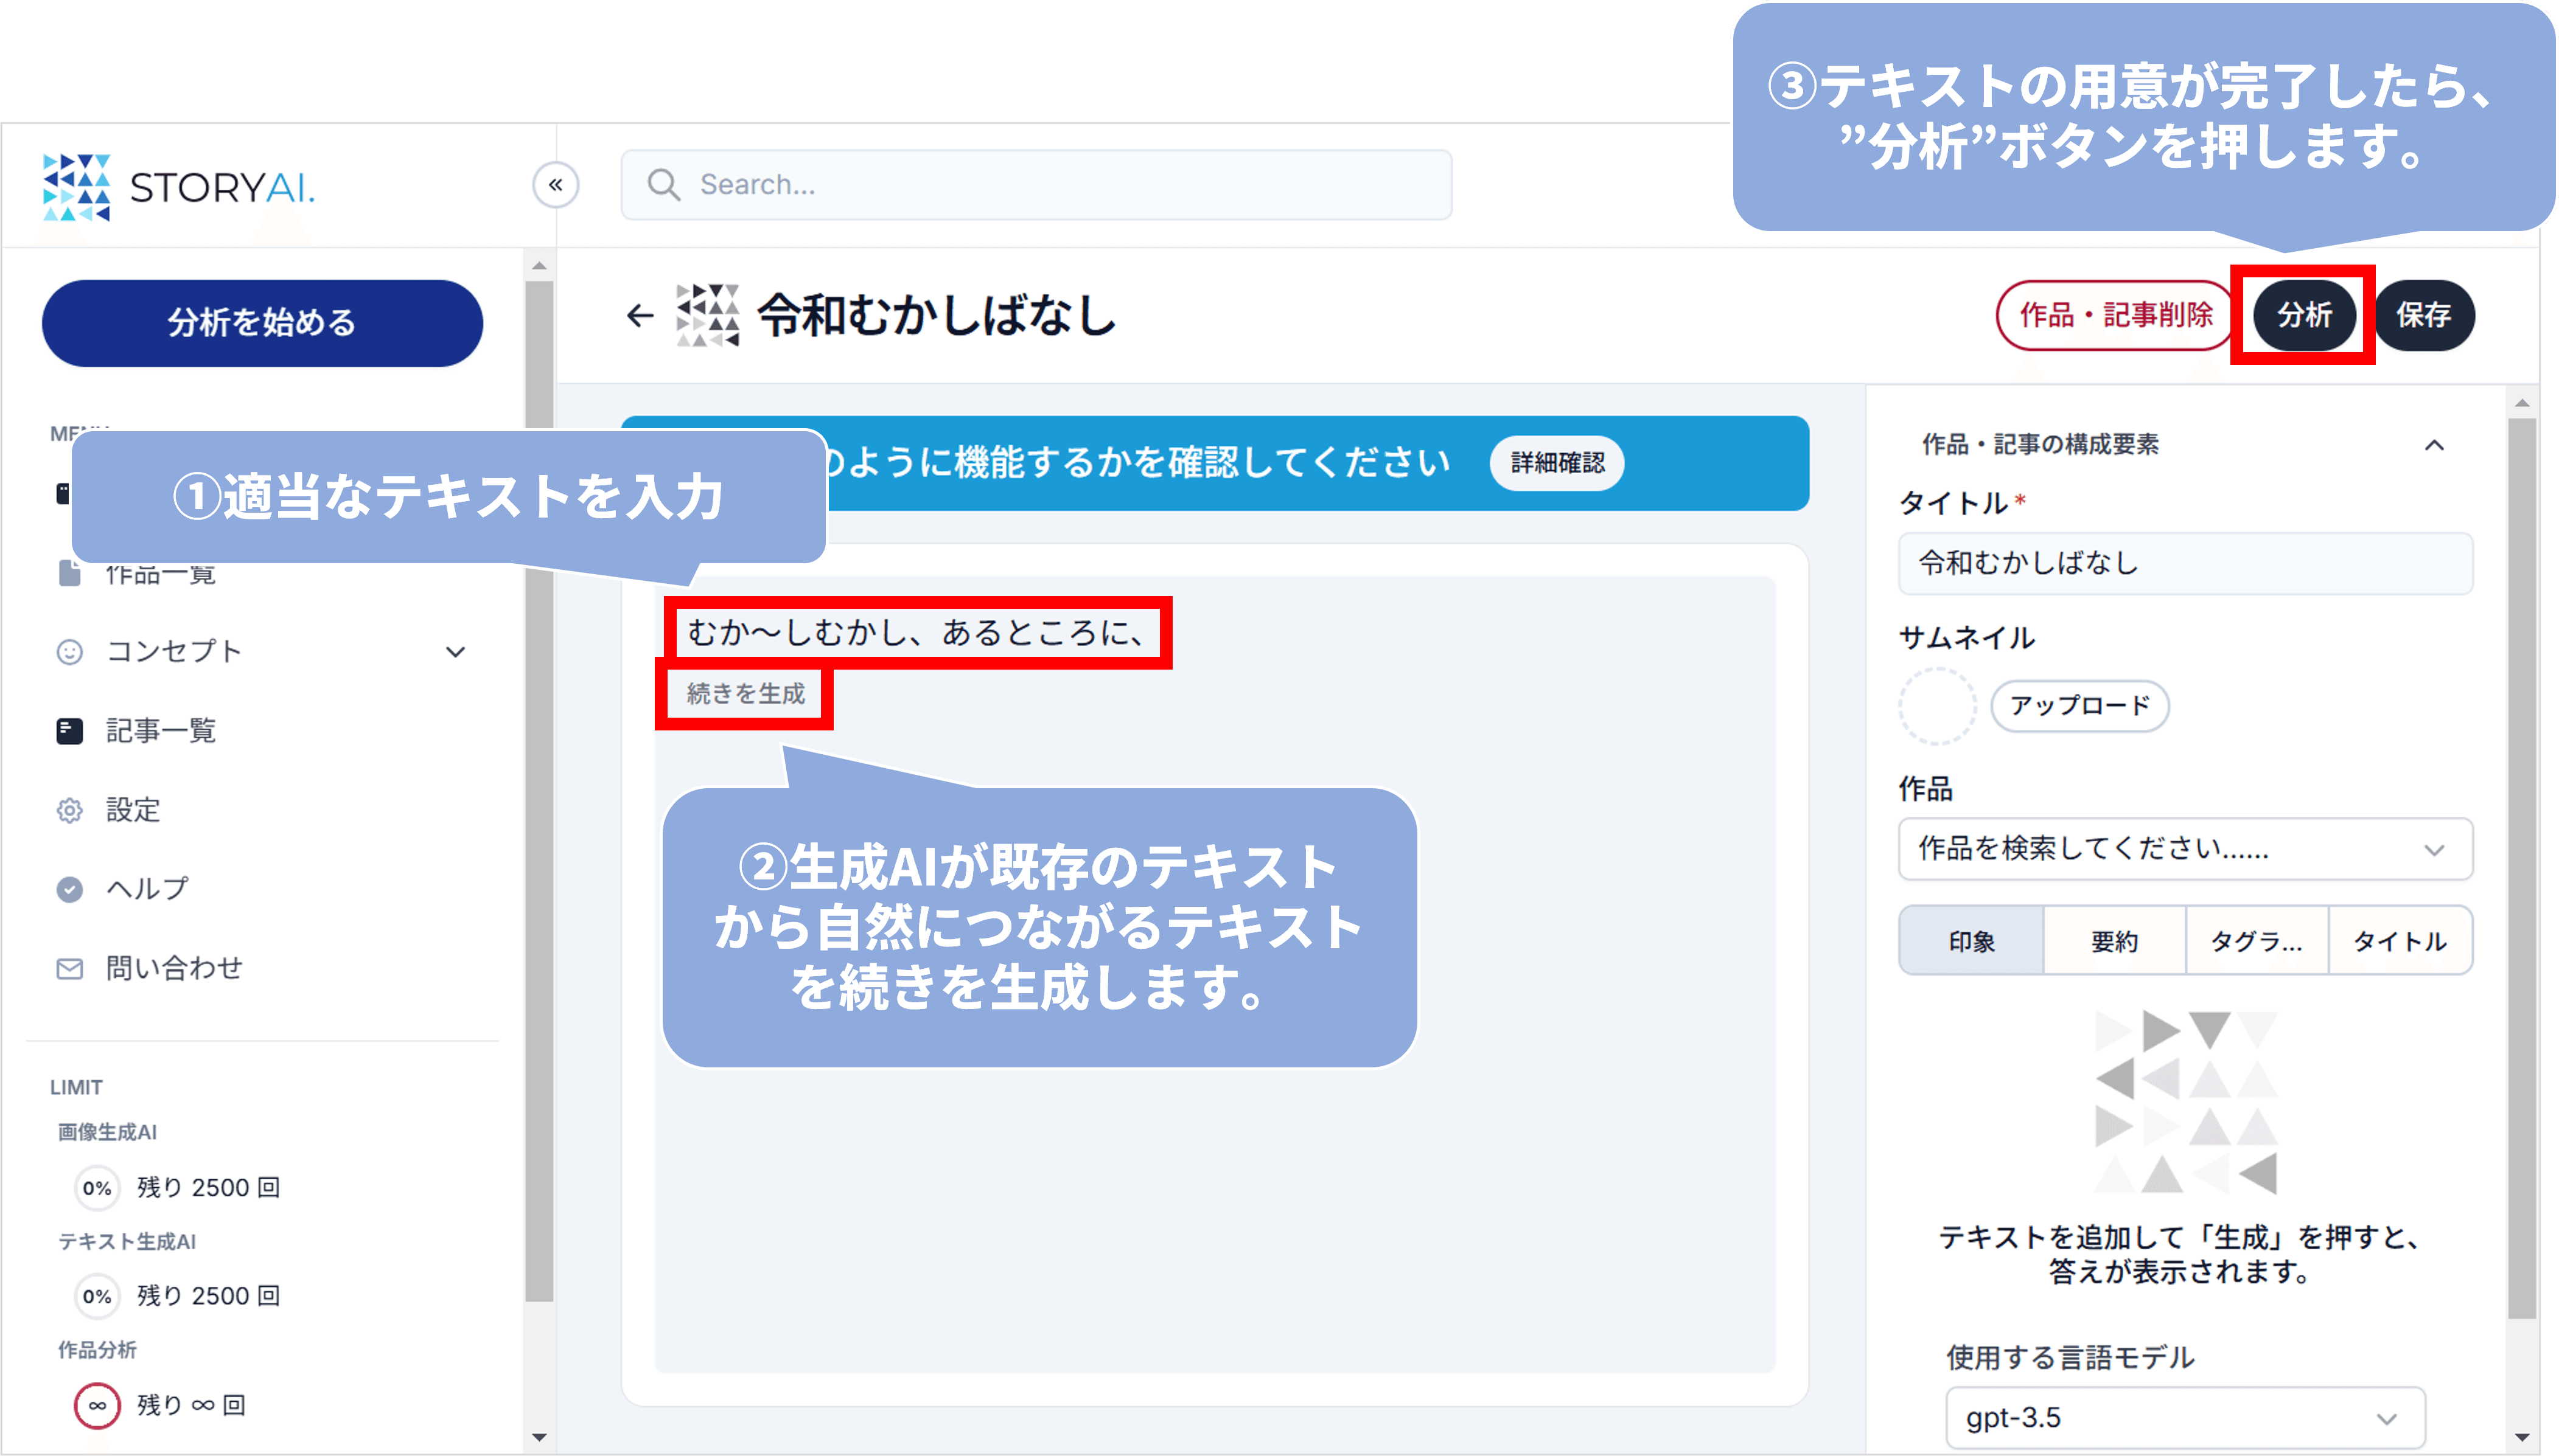Screen dimensions: 2559x1456
Task: Click the コンセプト smiley icon
Action: click(x=69, y=652)
